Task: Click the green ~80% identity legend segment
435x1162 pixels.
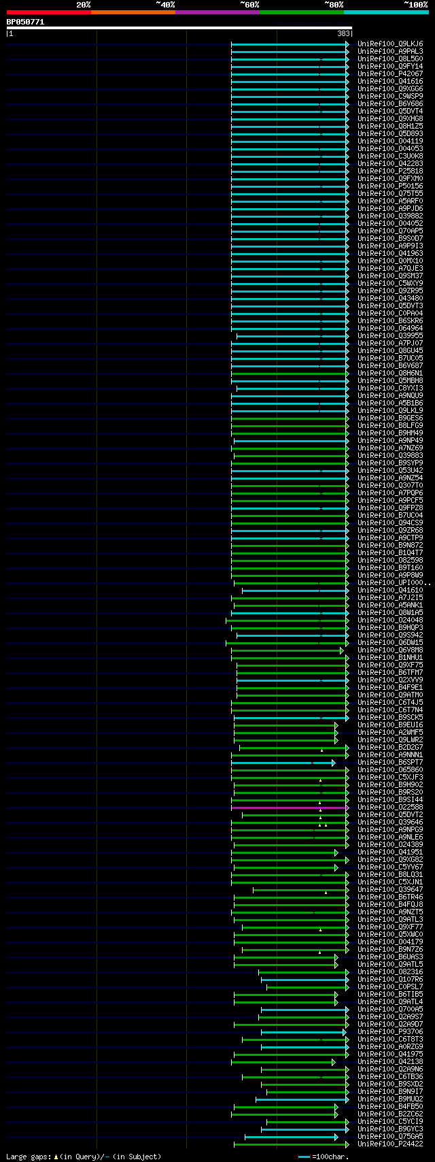Action: click(301, 12)
